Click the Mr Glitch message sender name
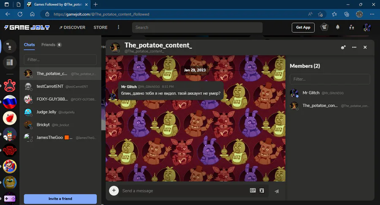Screen dimensions: 380x205 point(129,86)
